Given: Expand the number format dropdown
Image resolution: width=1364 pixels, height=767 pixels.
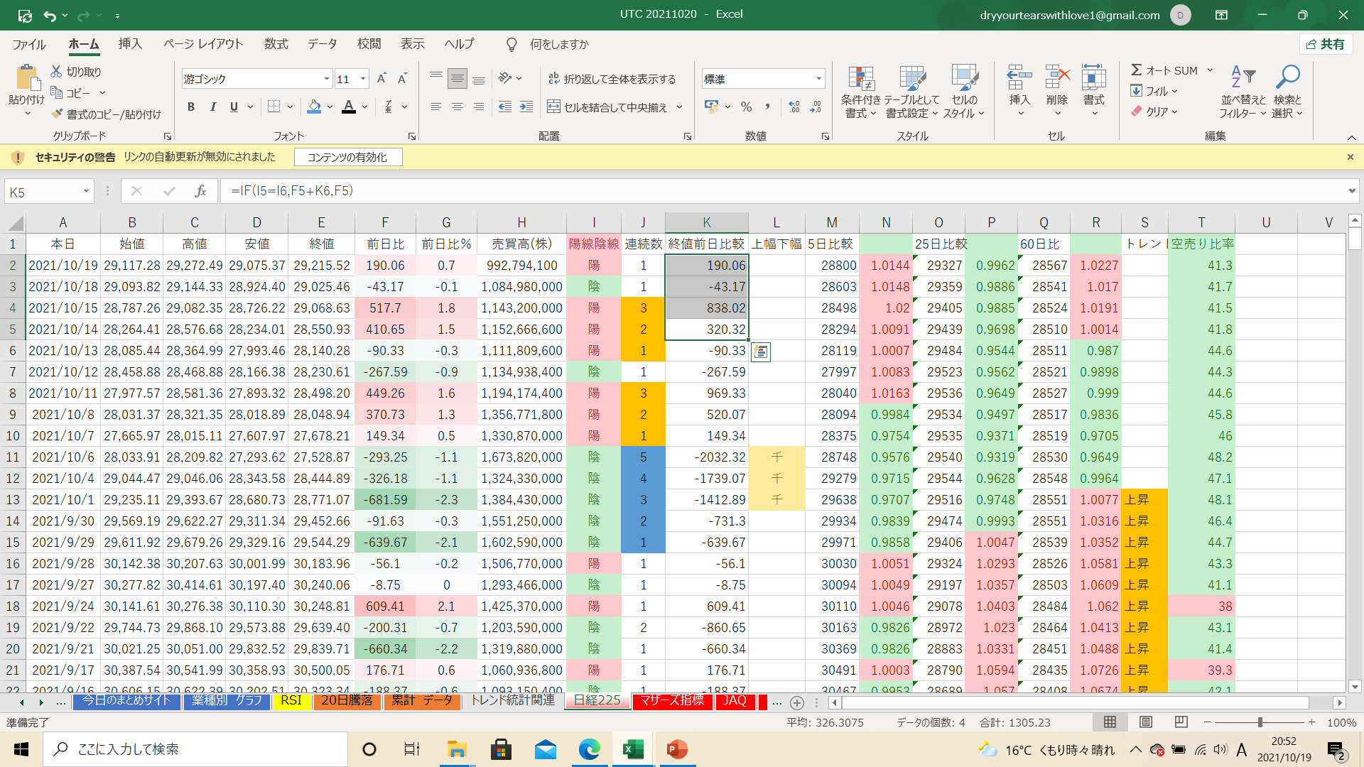Looking at the screenshot, I should tap(818, 79).
